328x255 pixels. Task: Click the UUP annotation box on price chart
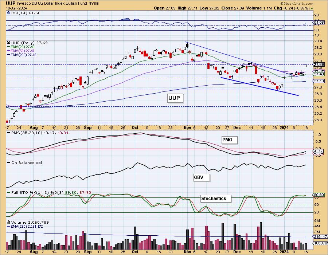[175, 98]
